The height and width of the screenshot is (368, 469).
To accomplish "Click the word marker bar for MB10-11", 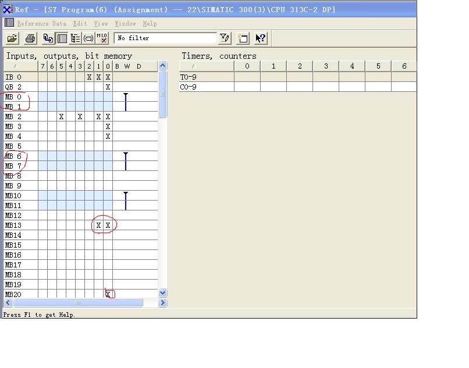I will click(126, 201).
